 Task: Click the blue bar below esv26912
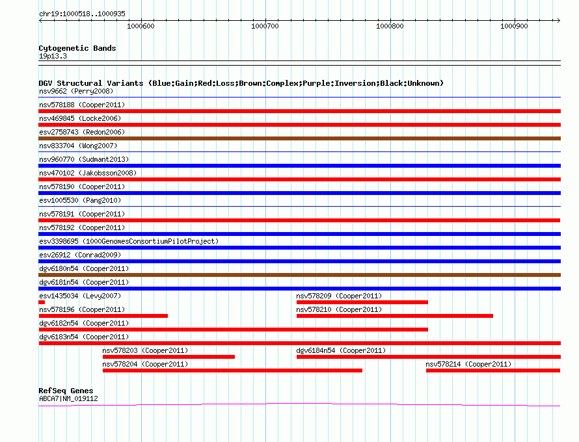(x=299, y=261)
